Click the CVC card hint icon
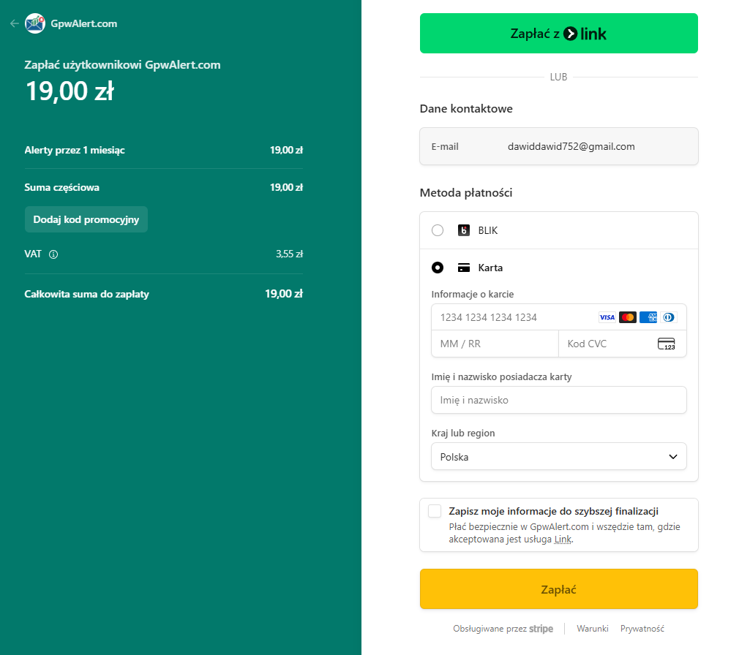The height and width of the screenshot is (655, 750). (x=667, y=344)
